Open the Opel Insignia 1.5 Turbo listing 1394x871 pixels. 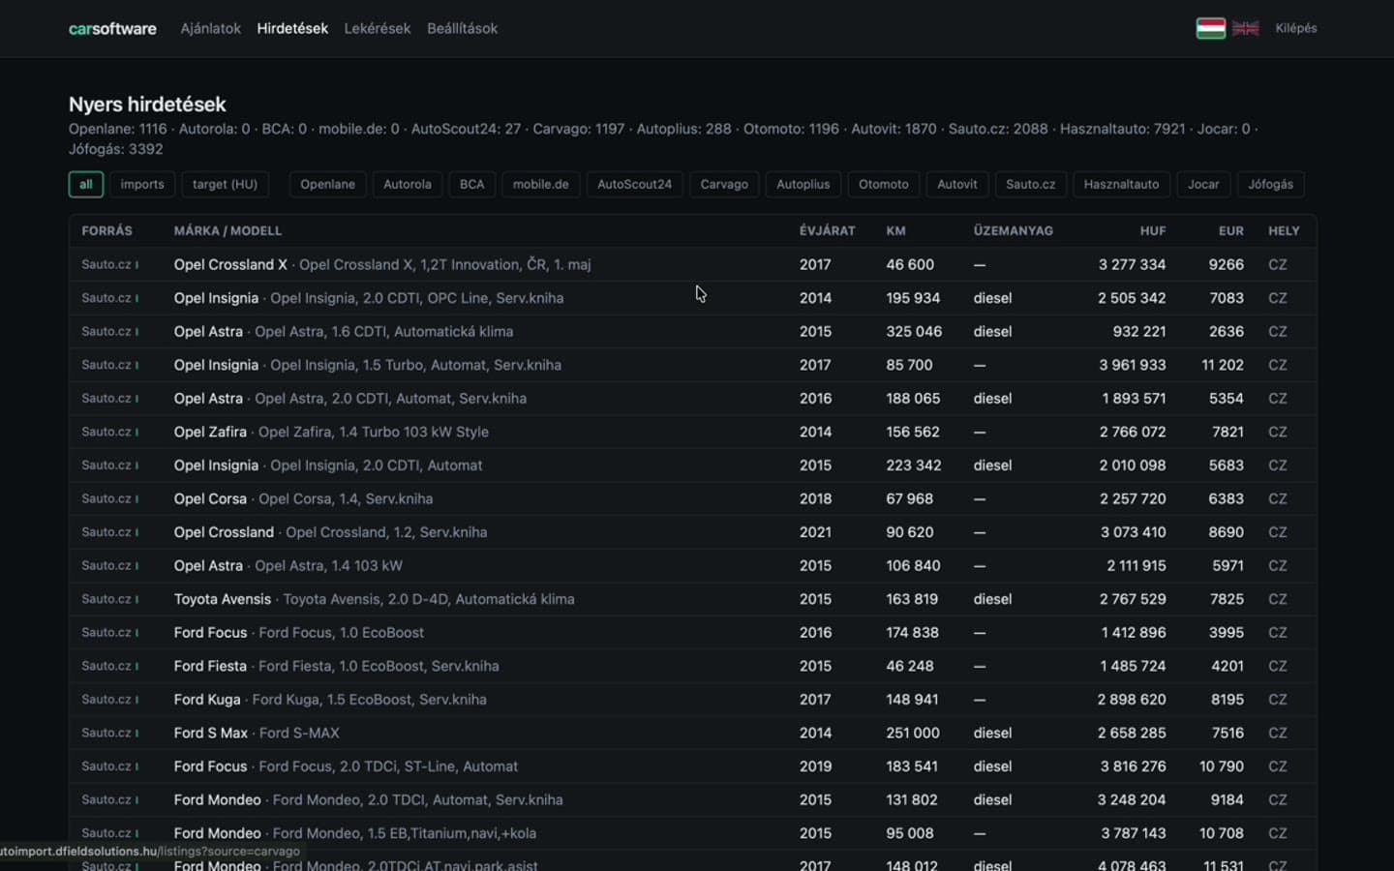368,365
